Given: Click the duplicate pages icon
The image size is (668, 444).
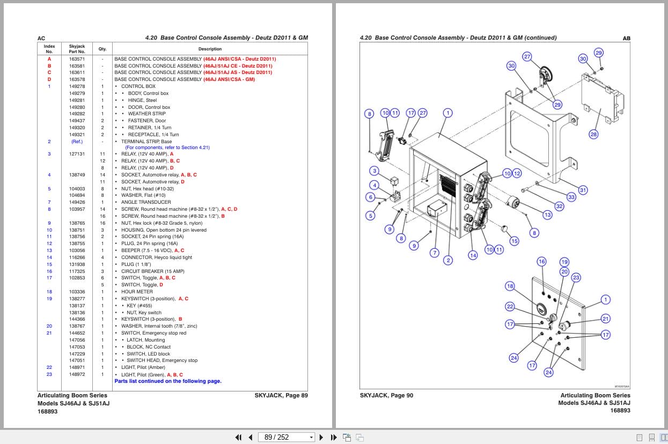Looking at the screenshot, I should (360, 437).
